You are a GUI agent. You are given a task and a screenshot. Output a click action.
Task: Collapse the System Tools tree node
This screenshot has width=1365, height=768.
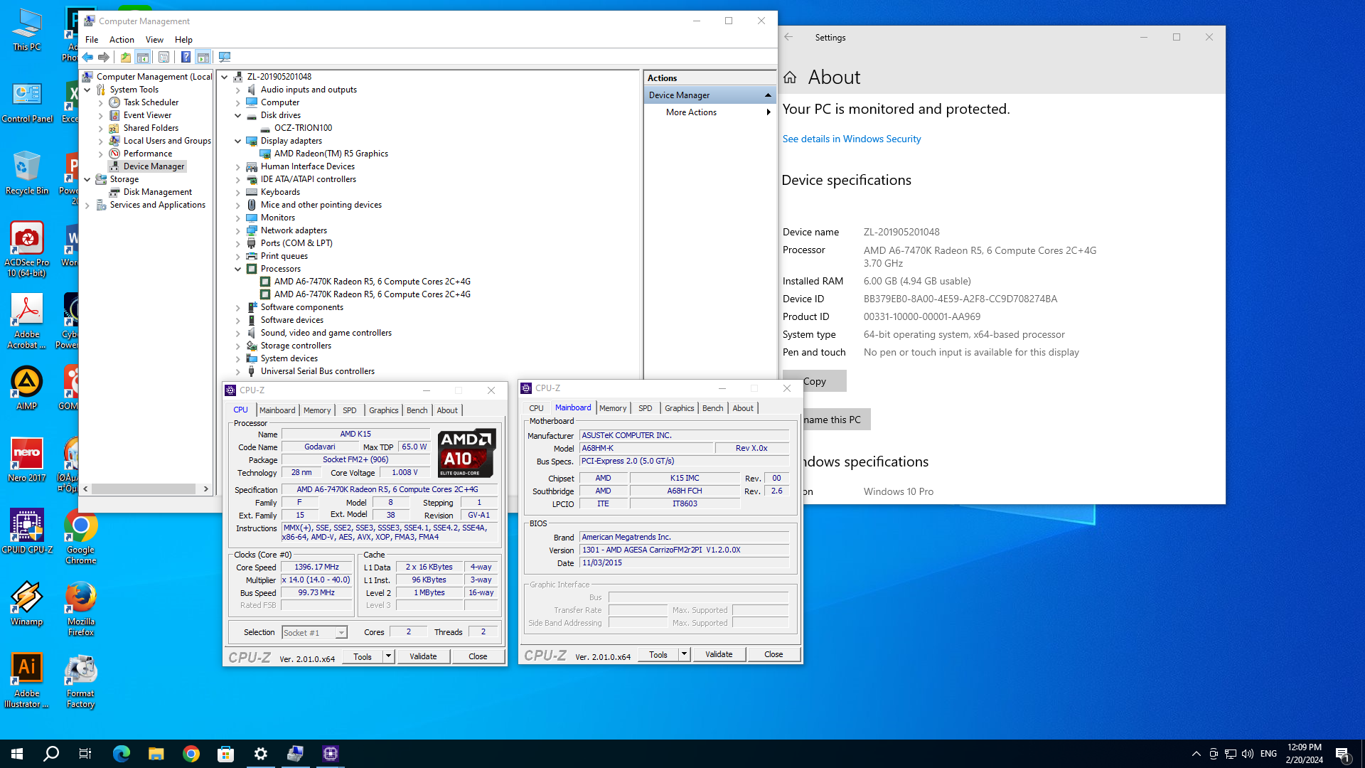(x=87, y=90)
